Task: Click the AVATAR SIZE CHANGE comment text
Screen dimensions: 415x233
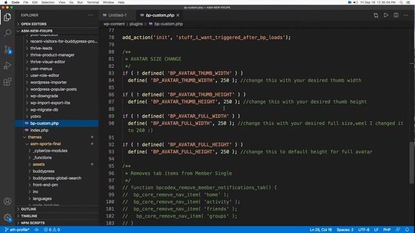Action: coord(156,59)
